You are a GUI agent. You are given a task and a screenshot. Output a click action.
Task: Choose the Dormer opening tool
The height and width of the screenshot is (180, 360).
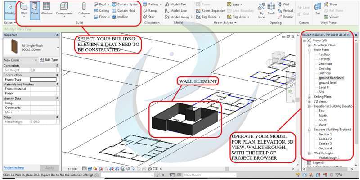tap(285, 17)
